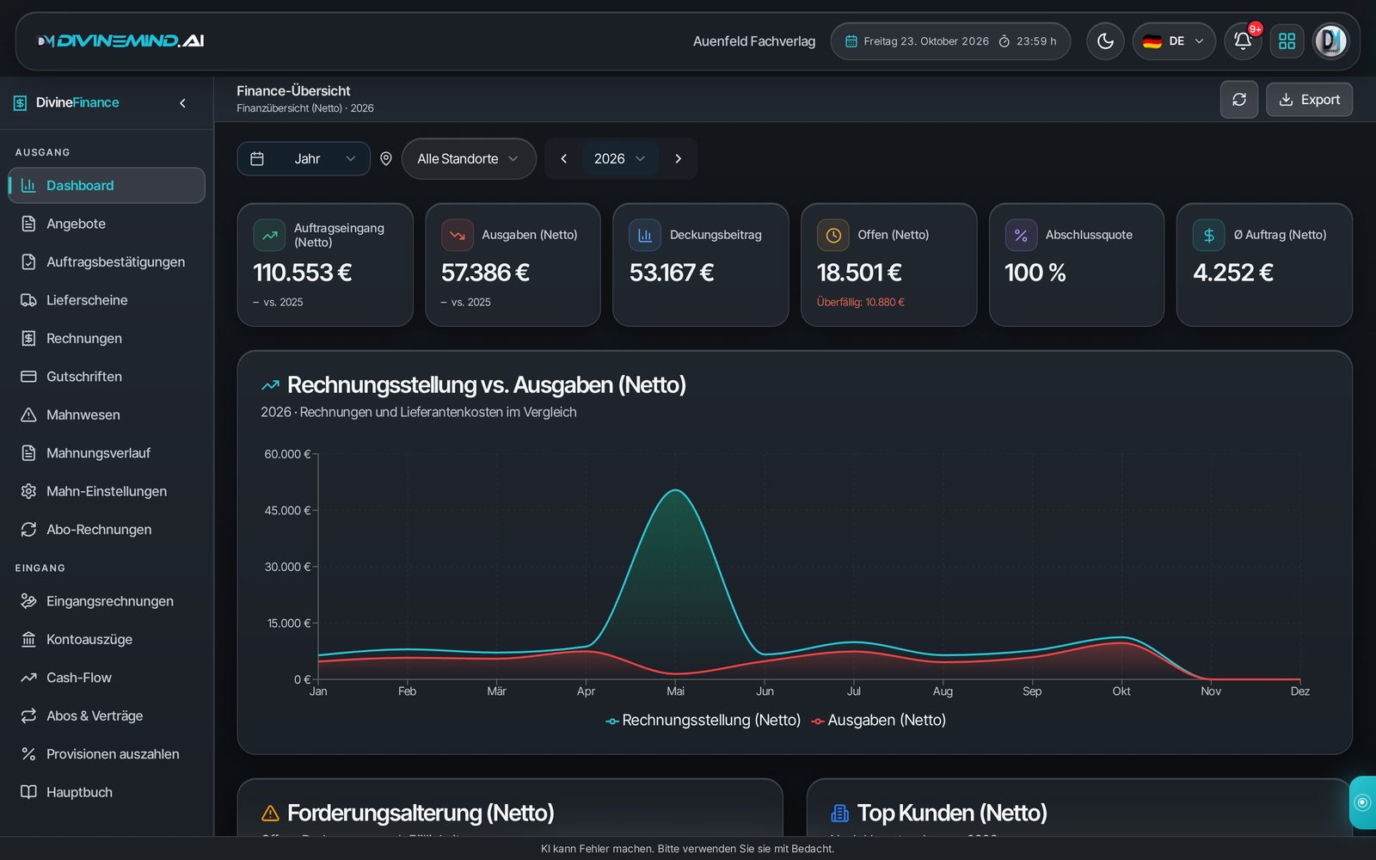Go to previous year arrow
This screenshot has height=860, width=1376.
pyautogui.click(x=564, y=159)
